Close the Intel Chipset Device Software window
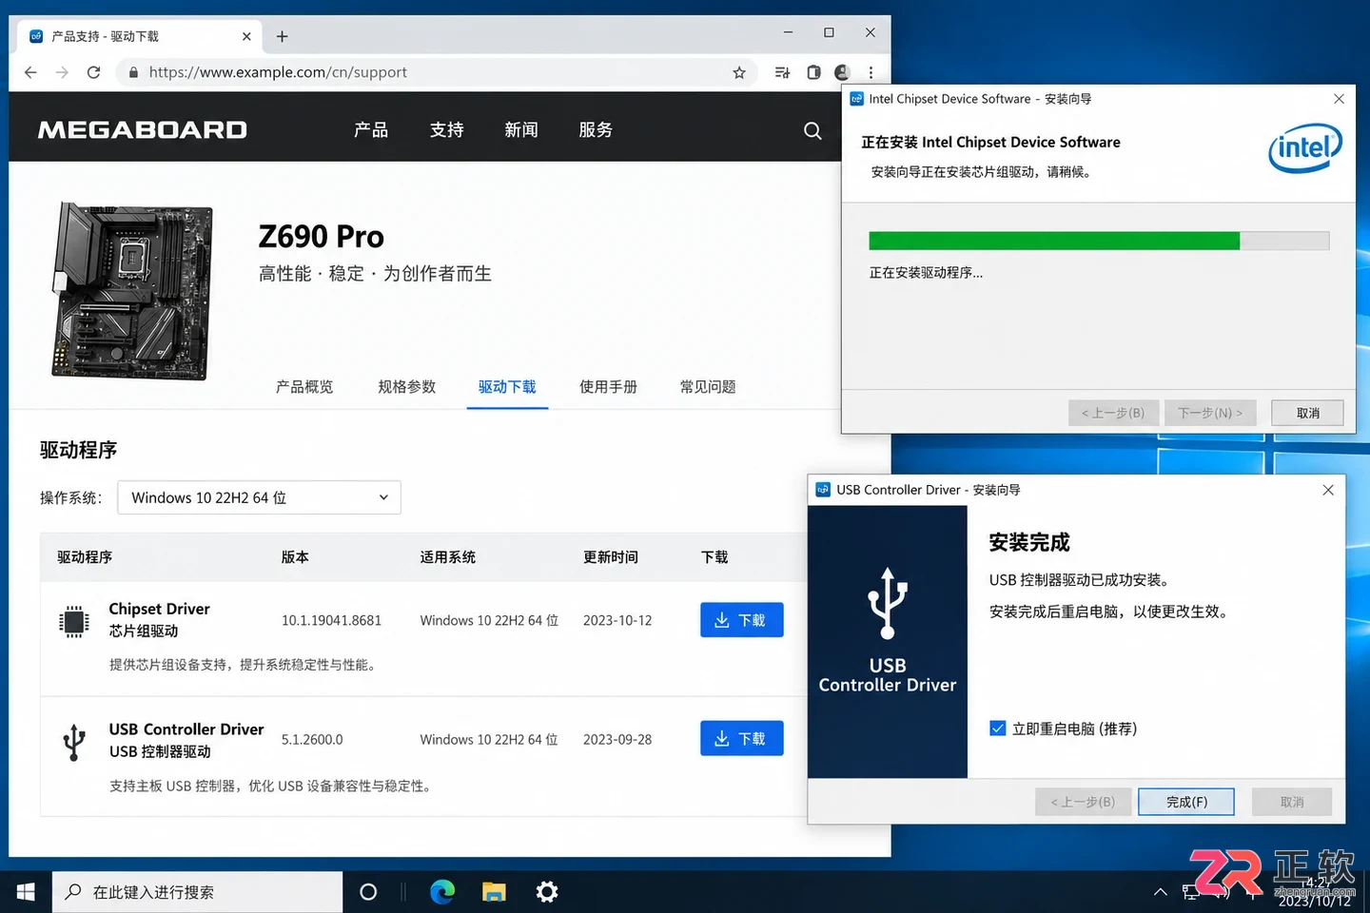 (x=1339, y=99)
